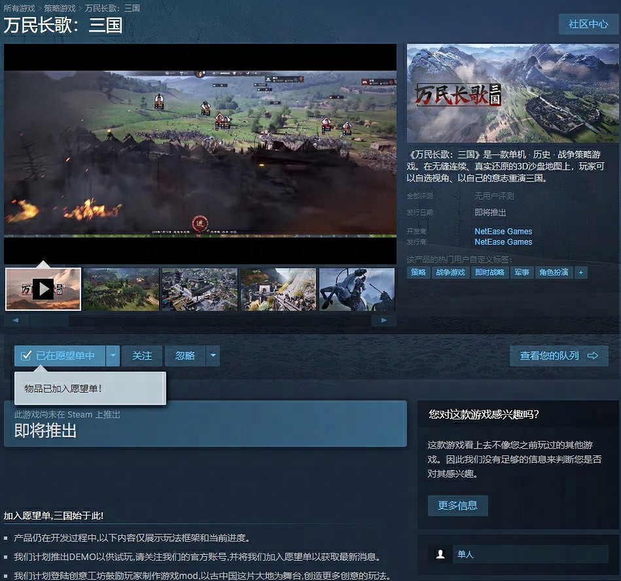
Task: Click the right arrow to scroll thumbnails
Action: pyautogui.click(x=385, y=320)
